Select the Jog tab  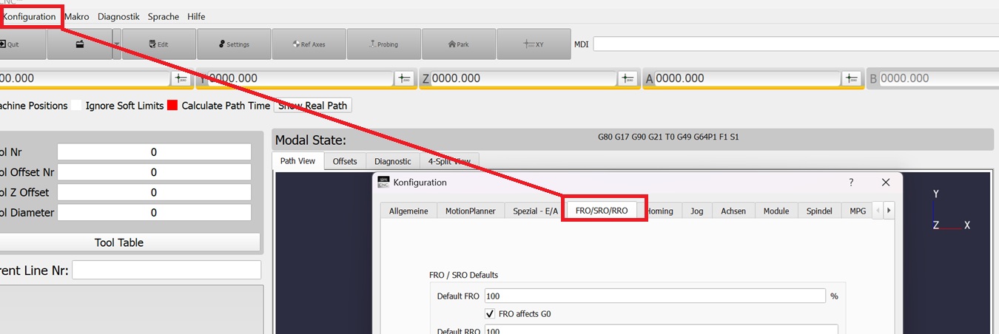click(x=697, y=211)
